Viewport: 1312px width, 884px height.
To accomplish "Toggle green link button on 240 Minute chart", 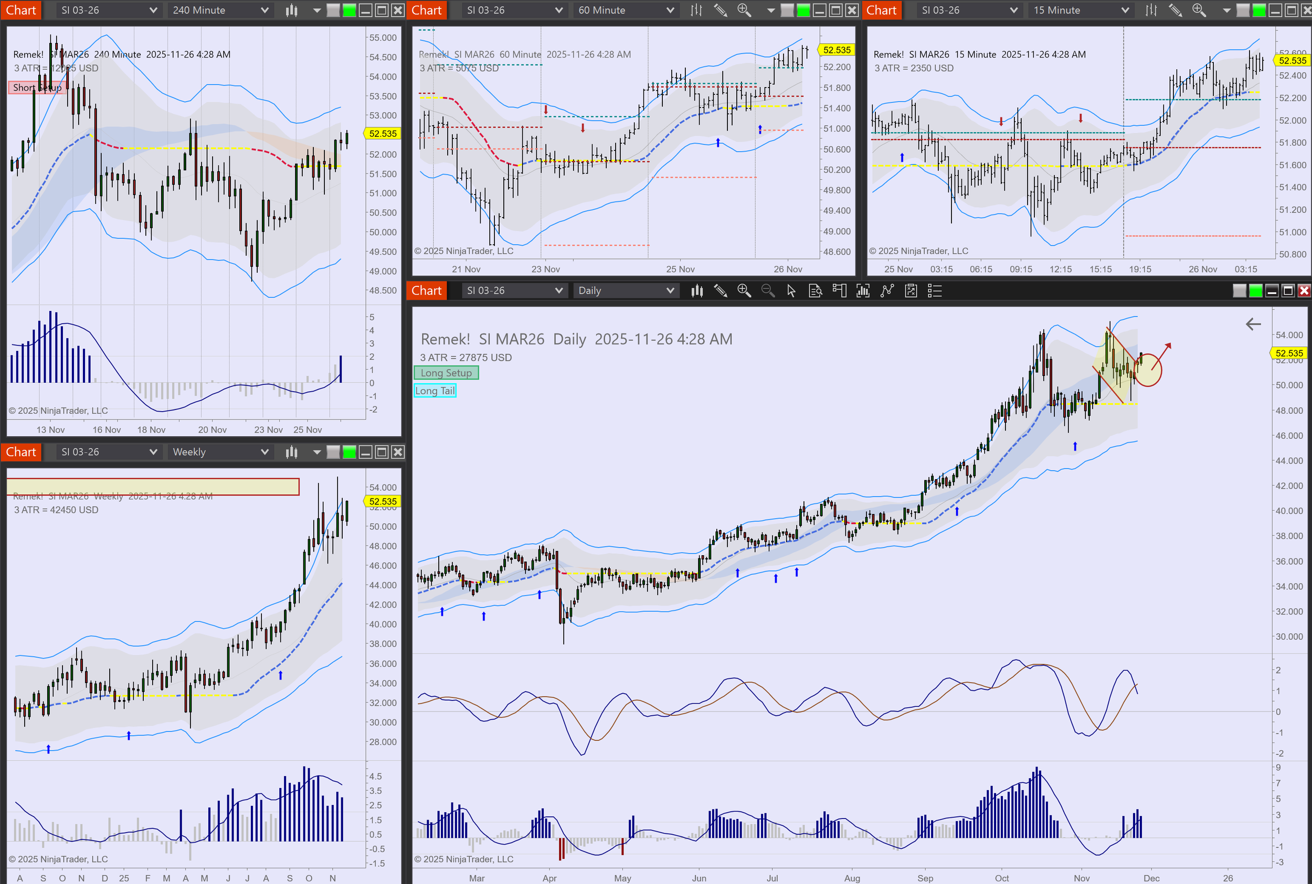I will coord(350,10).
